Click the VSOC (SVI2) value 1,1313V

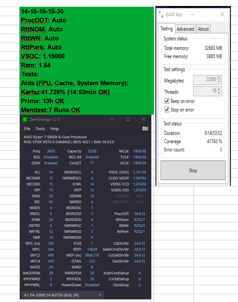[140, 172]
